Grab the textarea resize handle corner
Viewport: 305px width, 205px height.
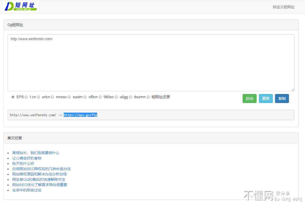pyautogui.click(x=293, y=90)
